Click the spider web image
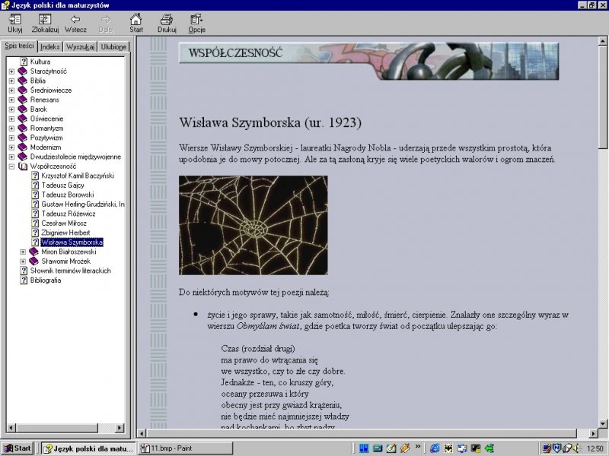 point(253,225)
